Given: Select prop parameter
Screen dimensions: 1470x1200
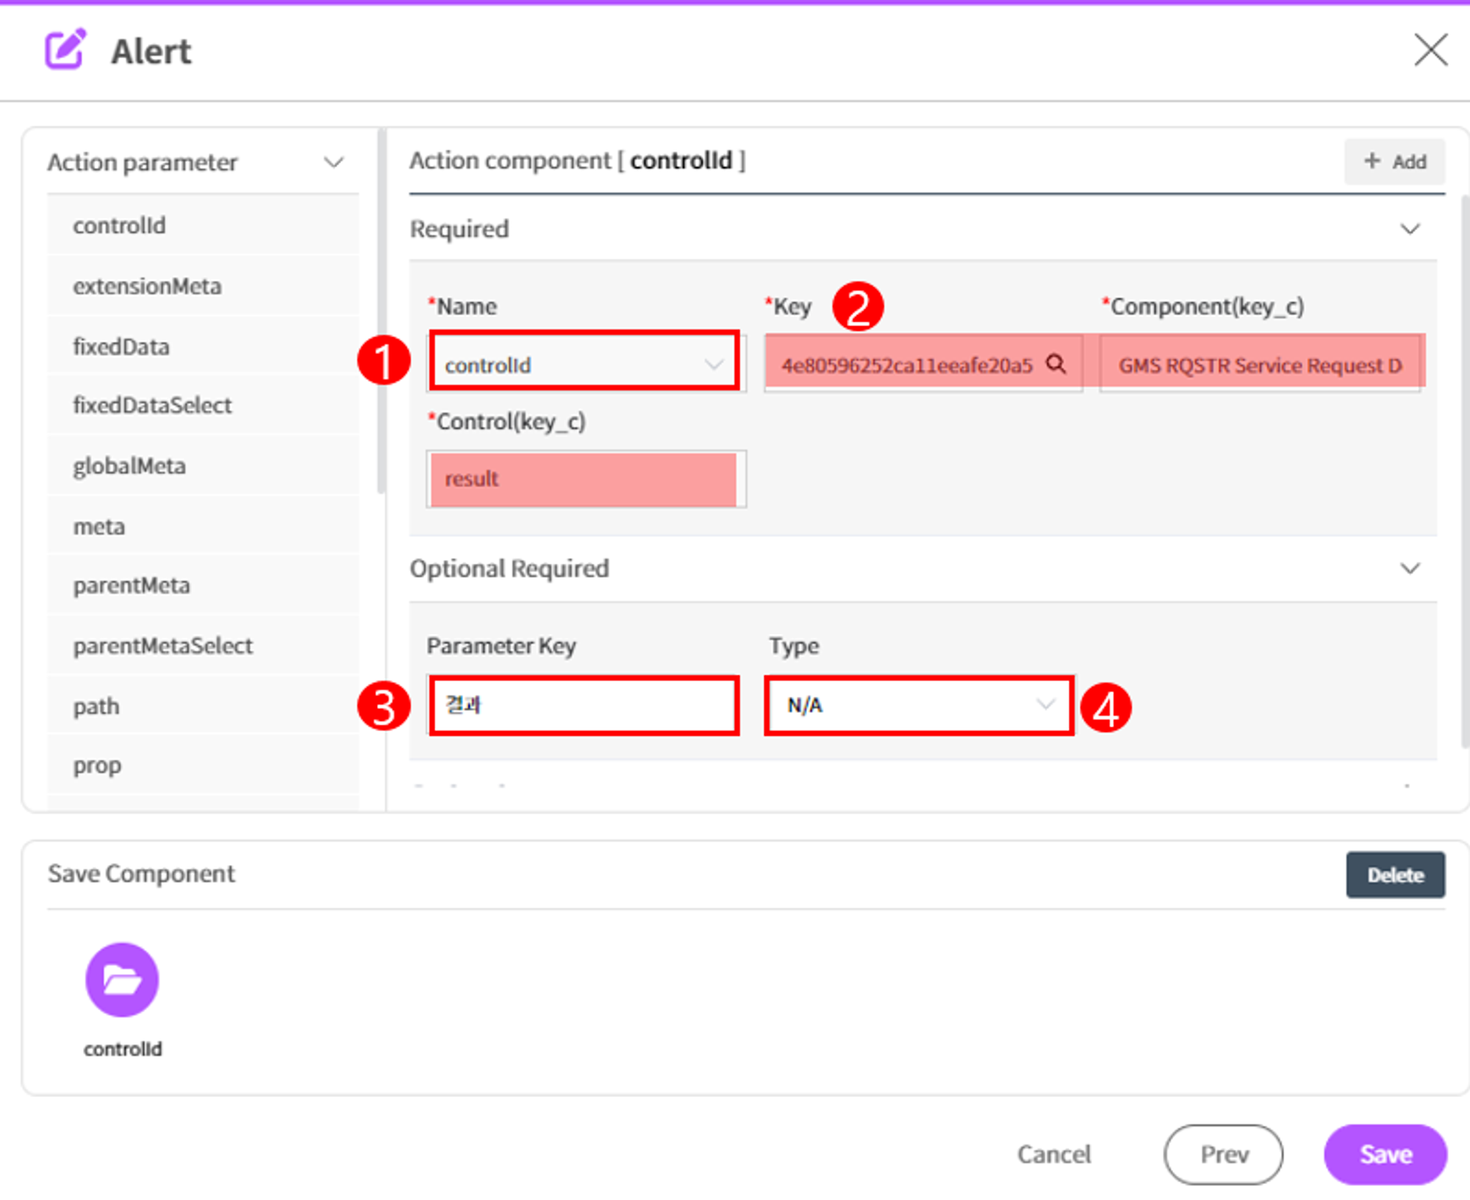Looking at the screenshot, I should 203,765.
